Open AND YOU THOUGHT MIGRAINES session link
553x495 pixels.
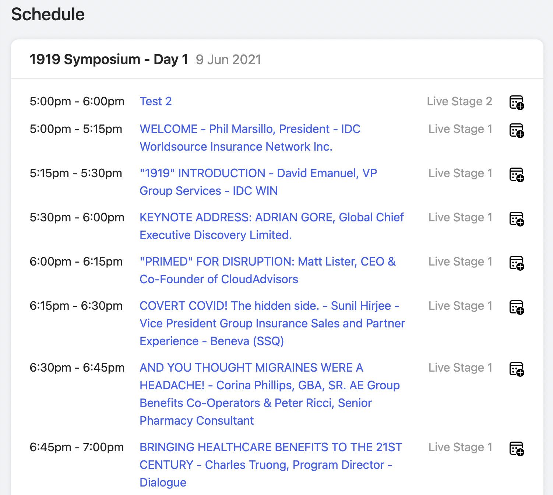click(x=270, y=394)
